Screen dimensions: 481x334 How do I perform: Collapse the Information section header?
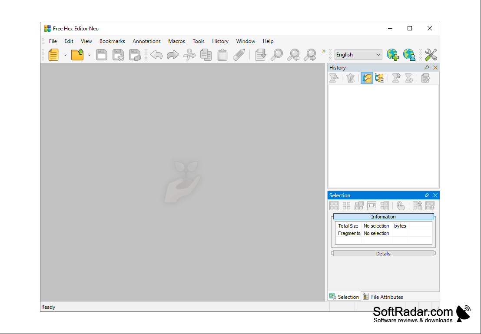pos(383,217)
